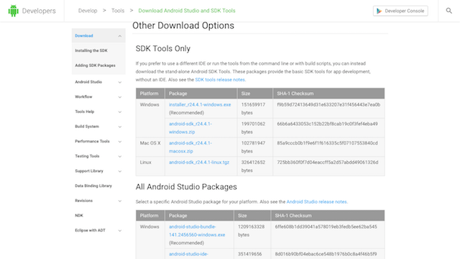Open the search magnifier icon
Image resolution: width=460 pixels, height=259 pixels.
click(x=448, y=11)
